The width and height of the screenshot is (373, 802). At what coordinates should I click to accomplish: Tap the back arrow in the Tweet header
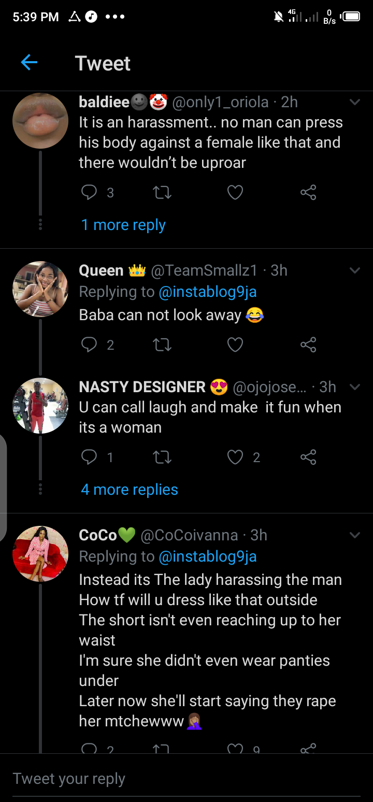(29, 63)
